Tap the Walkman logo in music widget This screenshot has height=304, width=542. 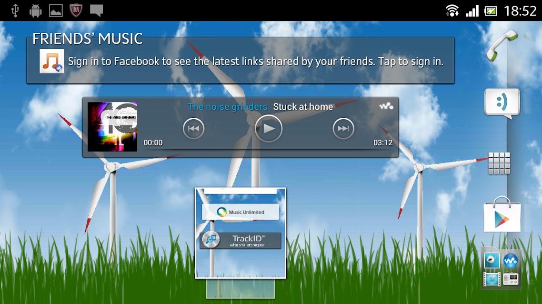tap(386, 106)
